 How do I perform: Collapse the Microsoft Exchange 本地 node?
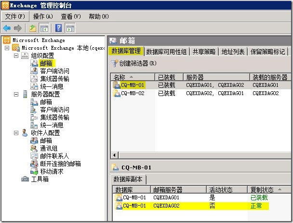click(x=7, y=48)
